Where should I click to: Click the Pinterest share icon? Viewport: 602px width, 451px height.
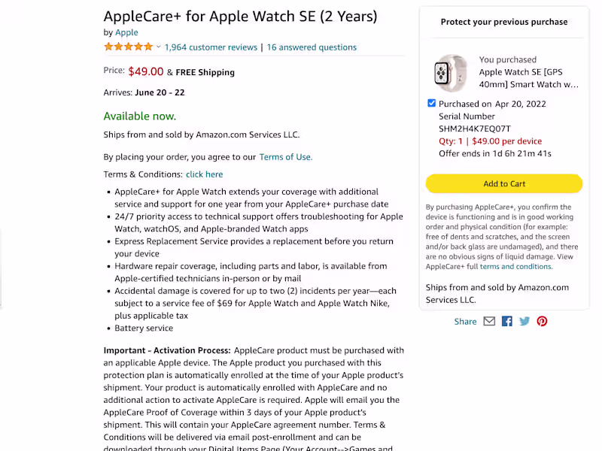[542, 321]
